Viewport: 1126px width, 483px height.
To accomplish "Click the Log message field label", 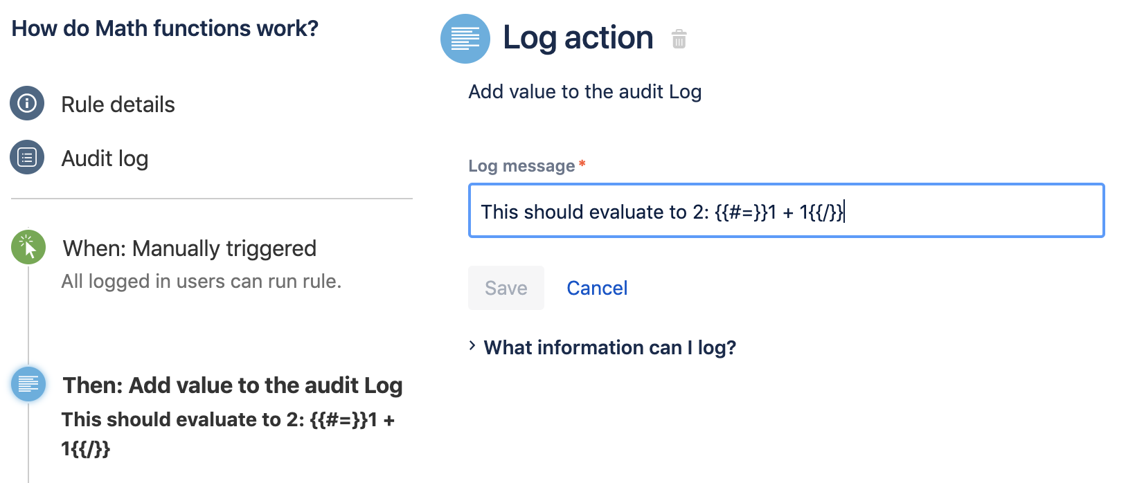I will click(x=521, y=166).
